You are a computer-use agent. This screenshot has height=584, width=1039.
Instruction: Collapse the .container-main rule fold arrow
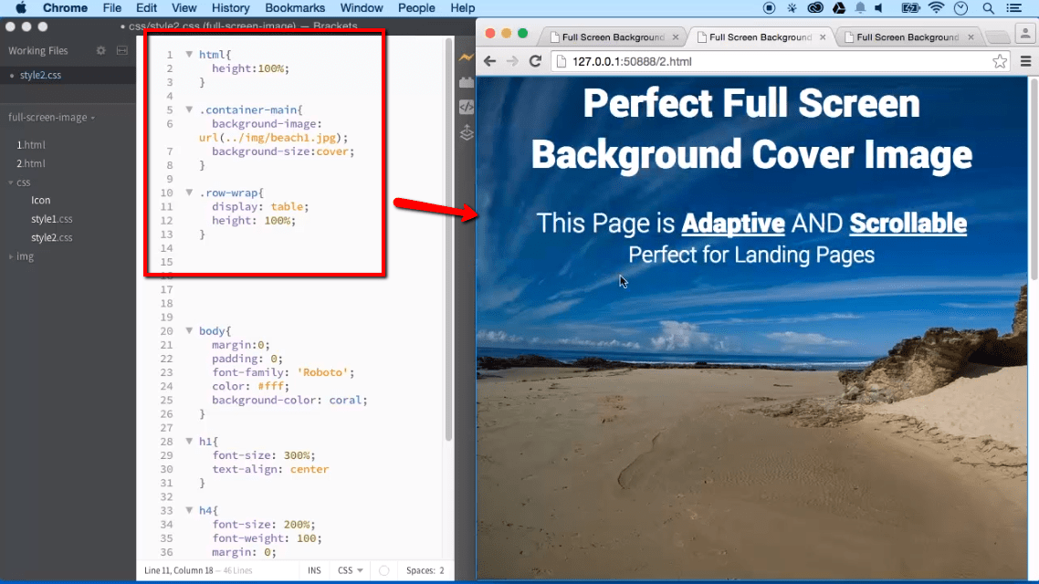189,109
